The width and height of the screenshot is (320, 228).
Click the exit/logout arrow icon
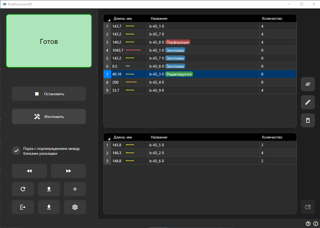[x=23, y=207]
